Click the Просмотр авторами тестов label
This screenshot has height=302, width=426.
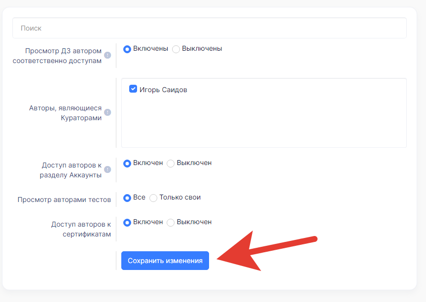pyautogui.click(x=64, y=200)
